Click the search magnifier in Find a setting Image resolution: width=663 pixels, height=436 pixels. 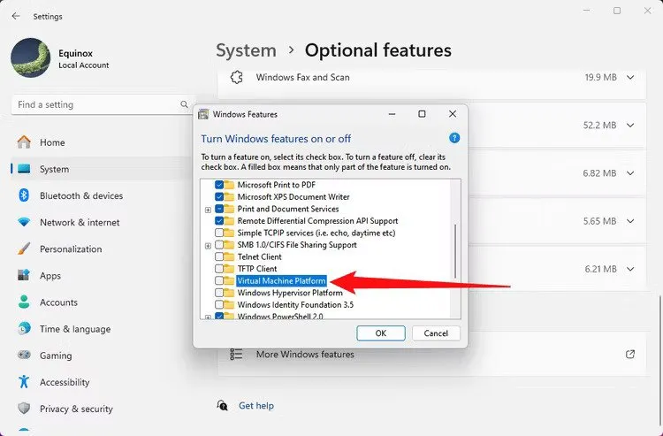click(x=187, y=104)
